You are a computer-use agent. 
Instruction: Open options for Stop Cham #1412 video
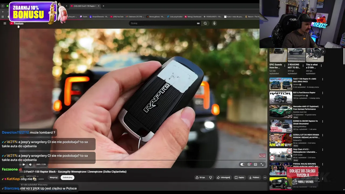coord(323,150)
